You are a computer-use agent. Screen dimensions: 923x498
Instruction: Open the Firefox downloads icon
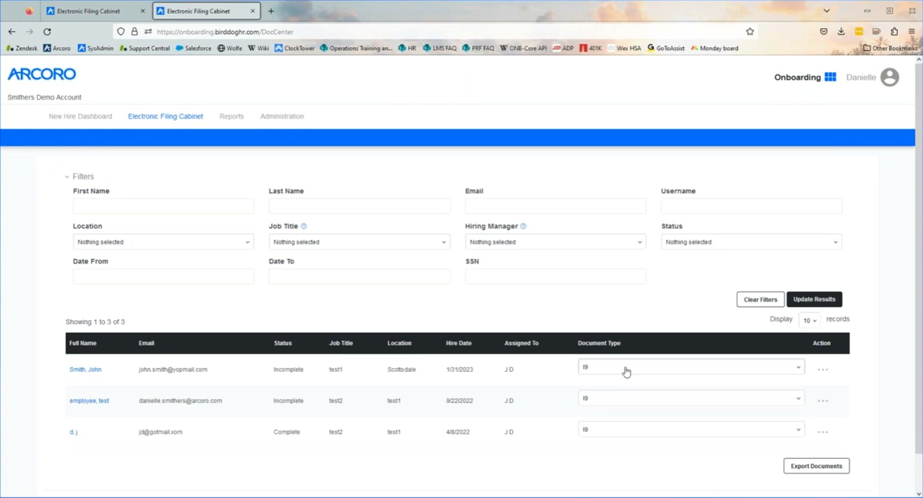pos(841,32)
